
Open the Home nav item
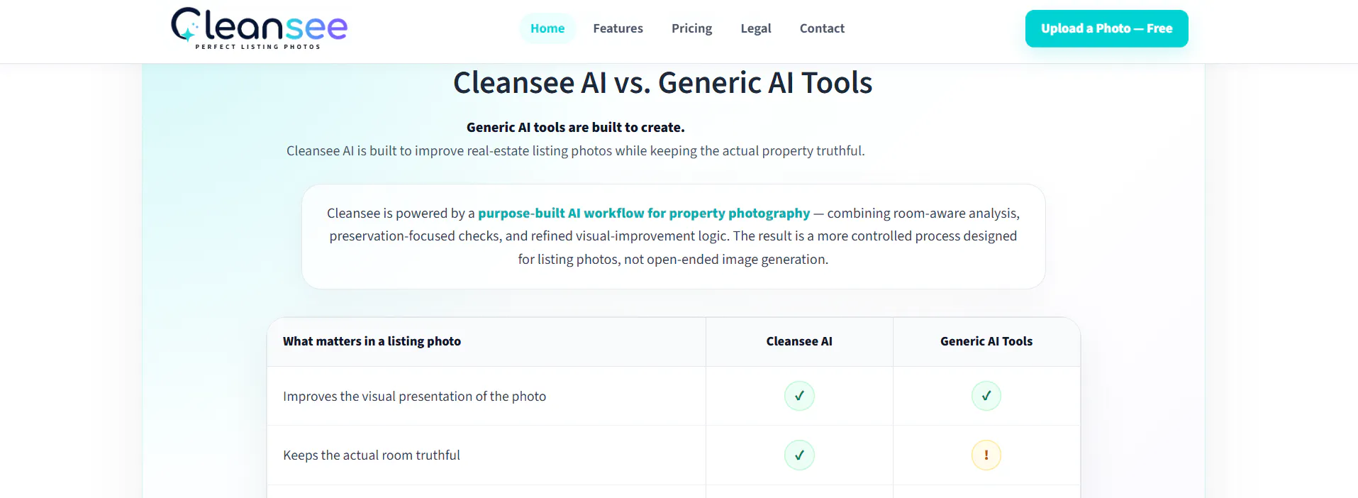tap(547, 28)
